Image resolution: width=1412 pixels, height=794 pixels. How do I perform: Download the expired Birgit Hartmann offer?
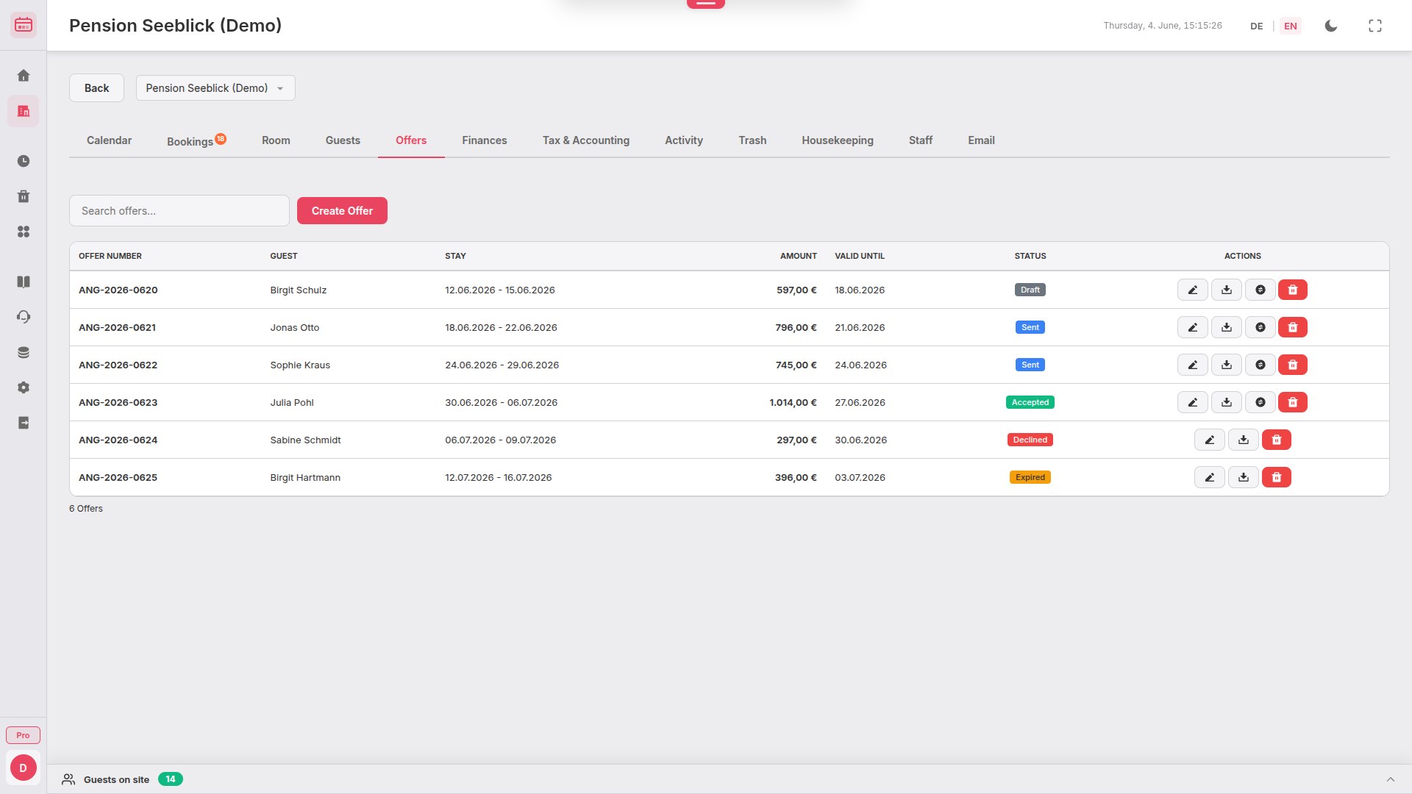(x=1244, y=477)
